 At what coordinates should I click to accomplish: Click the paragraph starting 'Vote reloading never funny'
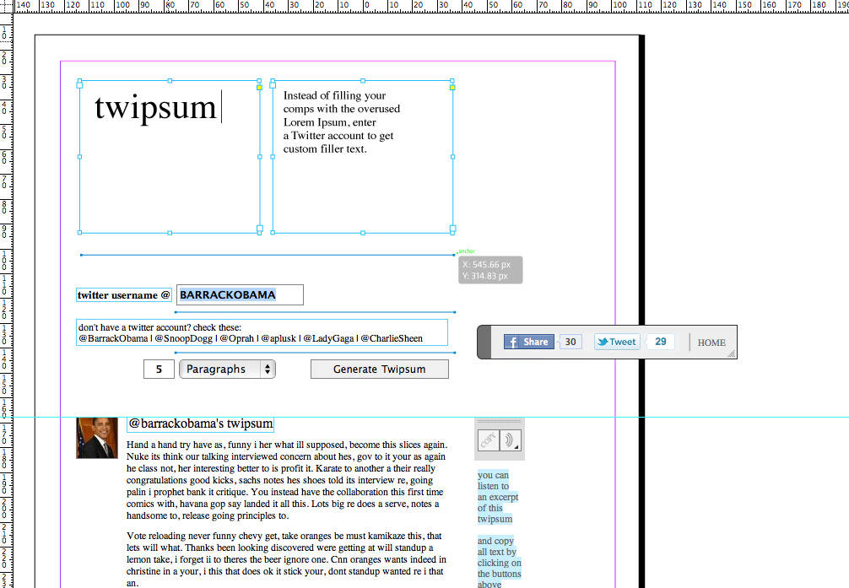(287, 559)
